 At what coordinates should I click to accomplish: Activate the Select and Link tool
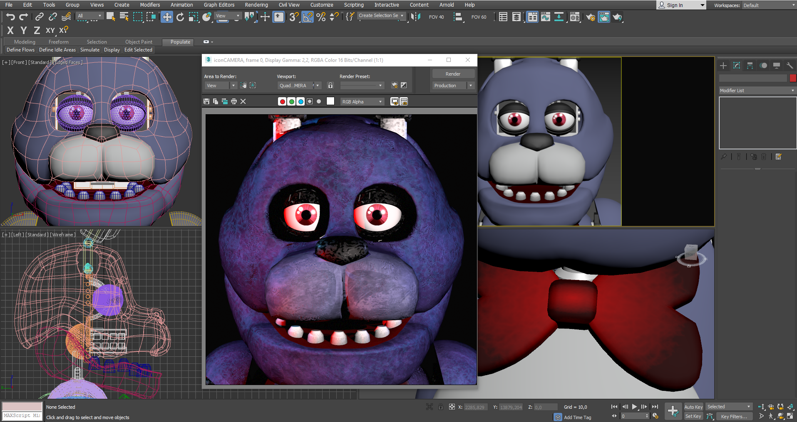pyautogui.click(x=40, y=17)
